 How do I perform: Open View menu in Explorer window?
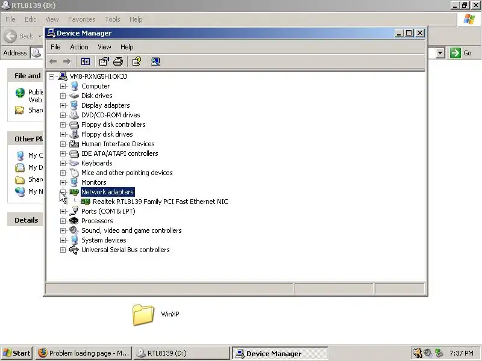coord(52,19)
